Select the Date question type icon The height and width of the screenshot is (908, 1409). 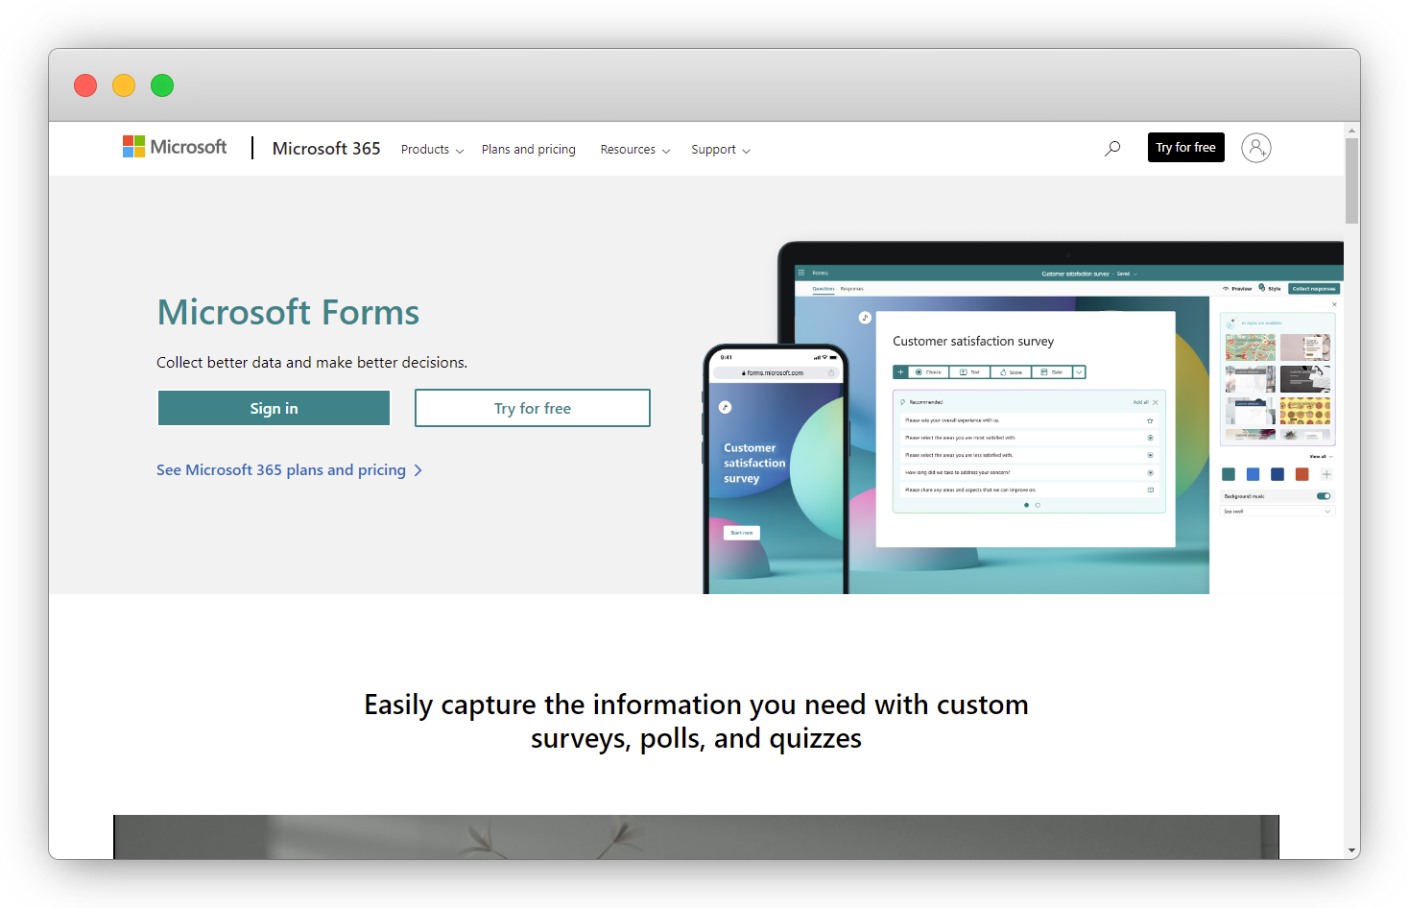(x=1043, y=372)
